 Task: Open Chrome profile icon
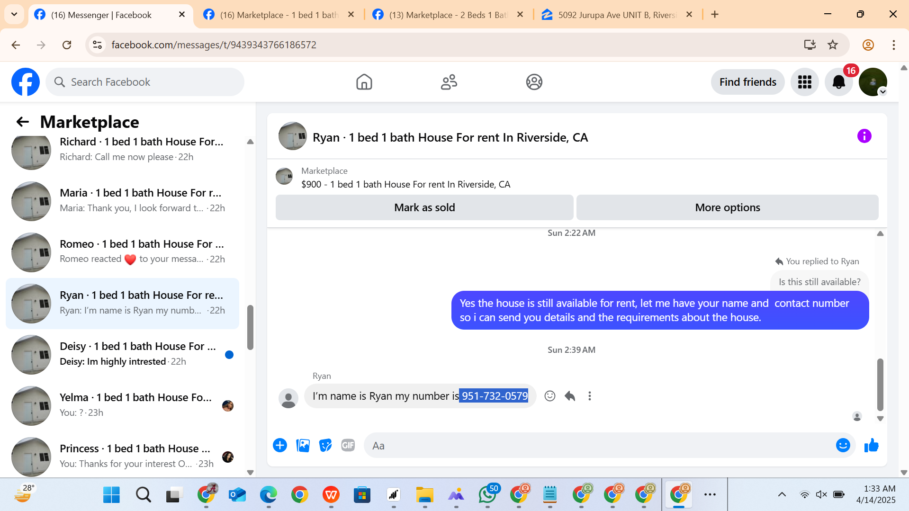point(868,45)
